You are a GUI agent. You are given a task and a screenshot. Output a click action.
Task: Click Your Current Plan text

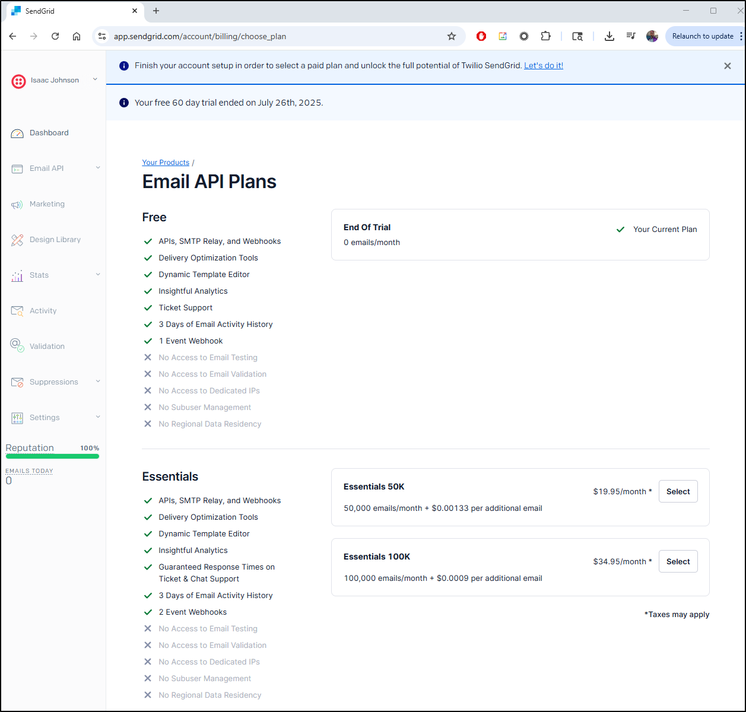pos(665,229)
